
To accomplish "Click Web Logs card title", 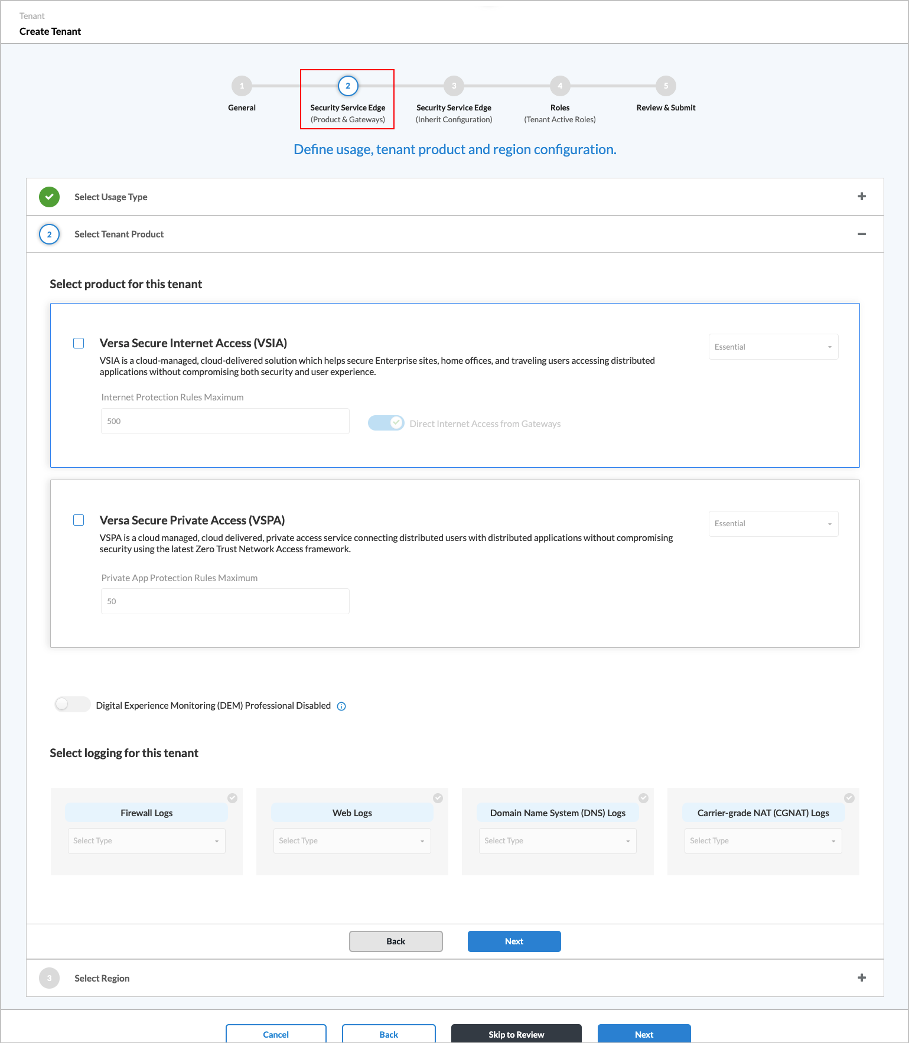I will pos(352,813).
